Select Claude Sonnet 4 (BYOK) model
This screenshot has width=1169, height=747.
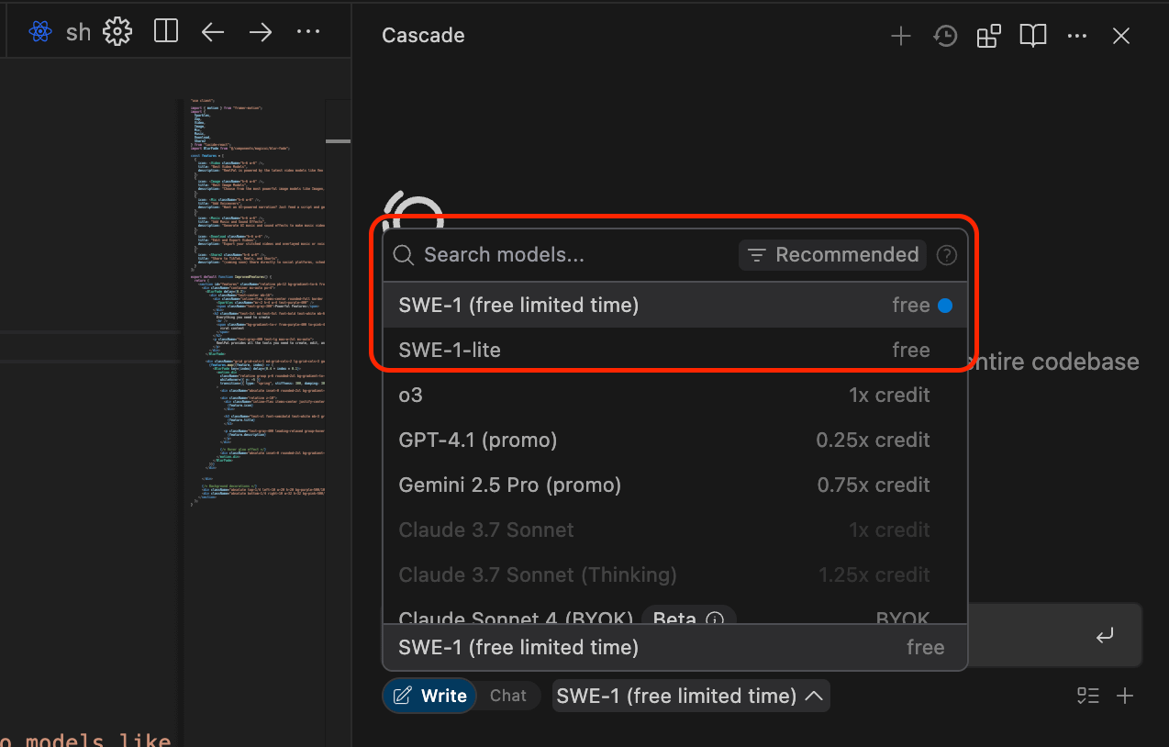click(x=674, y=613)
